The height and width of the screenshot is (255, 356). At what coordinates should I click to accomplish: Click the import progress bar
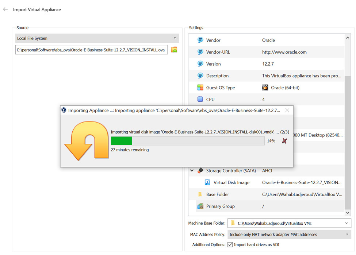point(188,141)
